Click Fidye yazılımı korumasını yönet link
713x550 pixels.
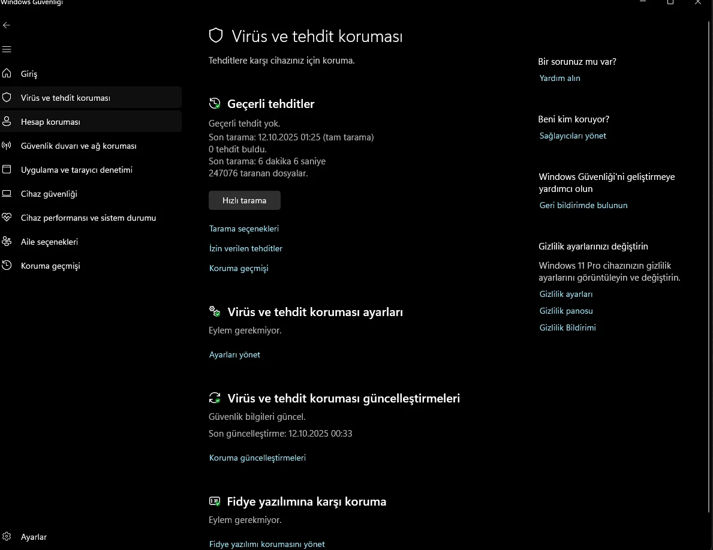267,544
